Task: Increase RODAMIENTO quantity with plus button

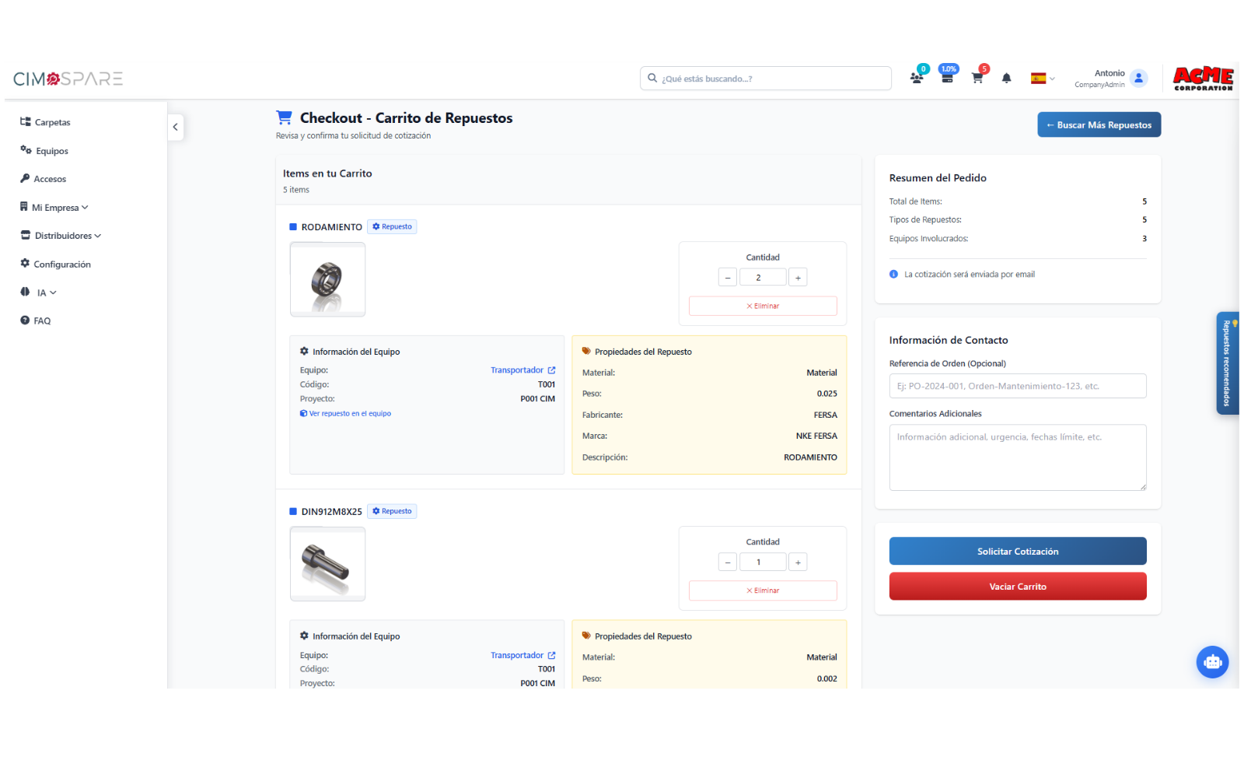Action: [798, 277]
